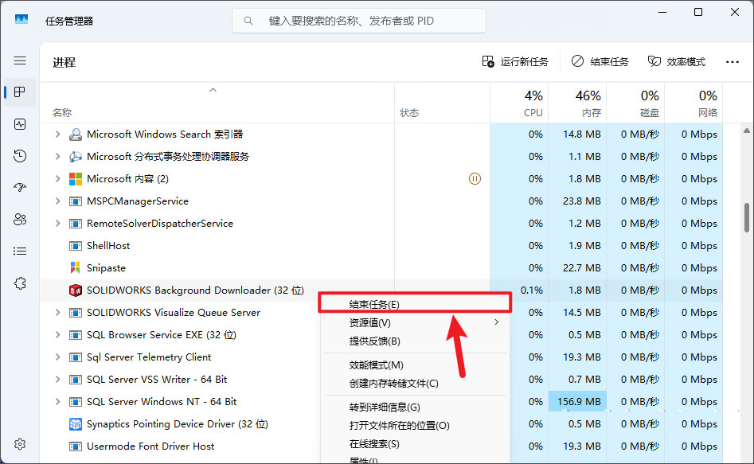Click the three-dot more options button

(x=732, y=61)
